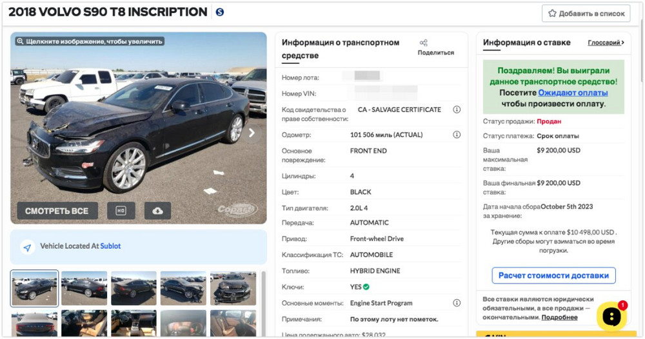Click the magnifier zoom icon on the photo
Viewport: 645px width, 339px height.
[20, 41]
